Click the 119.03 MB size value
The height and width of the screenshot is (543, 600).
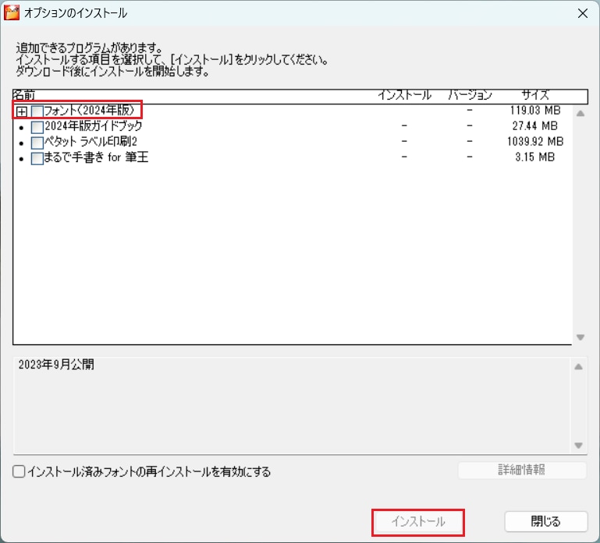click(535, 111)
